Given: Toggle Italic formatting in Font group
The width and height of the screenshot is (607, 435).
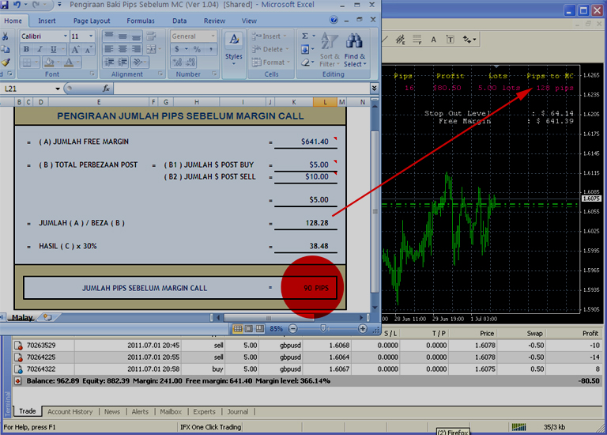Looking at the screenshot, I should click(40, 49).
